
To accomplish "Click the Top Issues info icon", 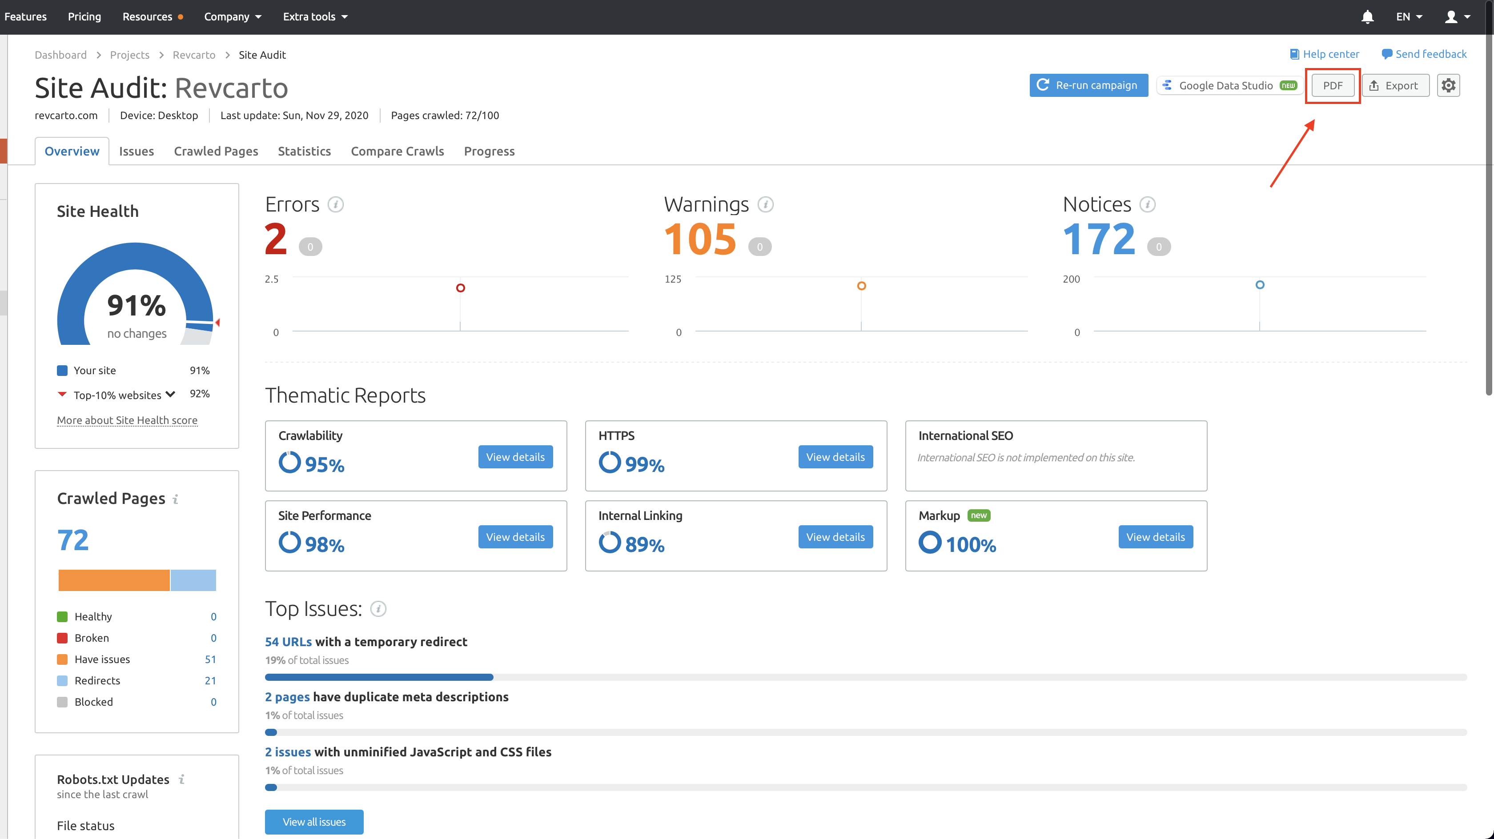I will [x=378, y=609].
